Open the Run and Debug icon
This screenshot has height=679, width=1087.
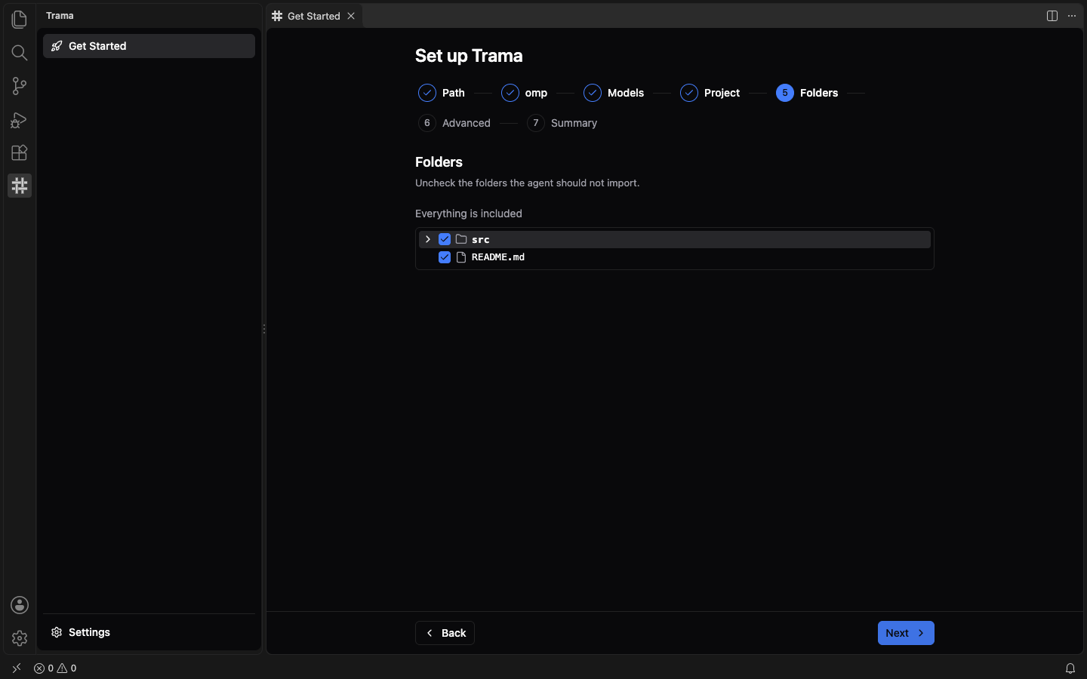click(x=20, y=119)
